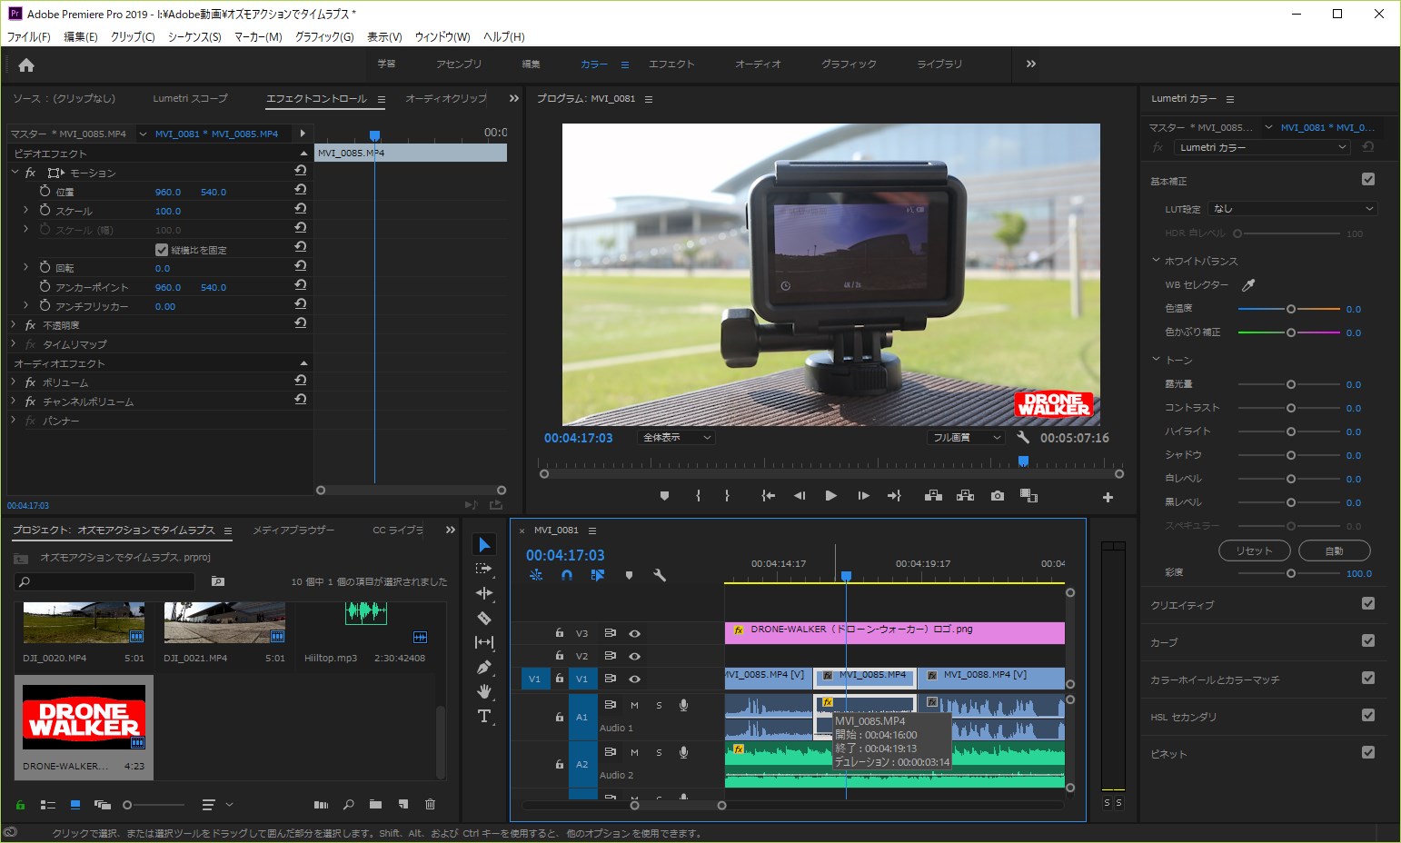
Task: Collapse the ホワイトバランス section
Action: 1156,260
